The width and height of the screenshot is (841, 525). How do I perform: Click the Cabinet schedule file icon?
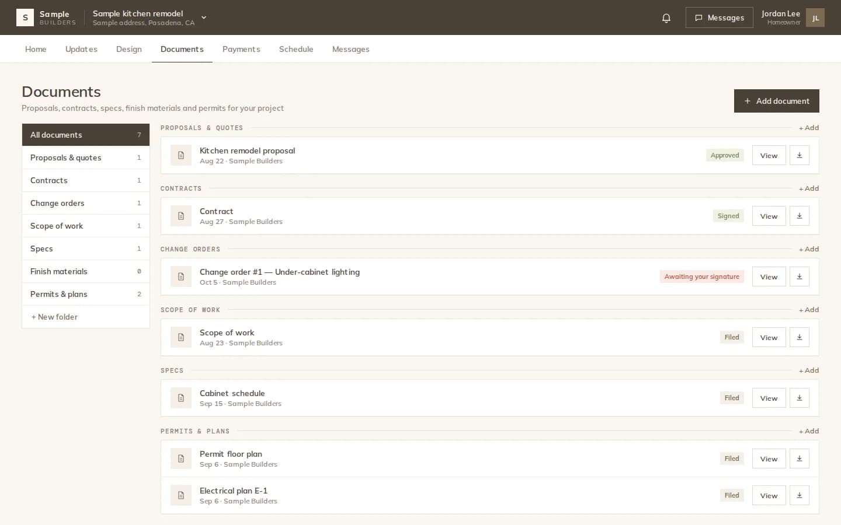[x=181, y=398]
